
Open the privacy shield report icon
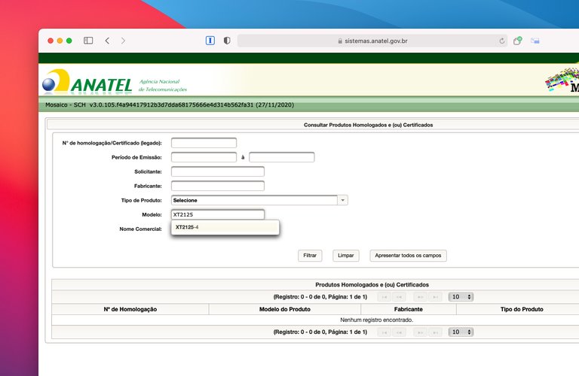tap(227, 41)
